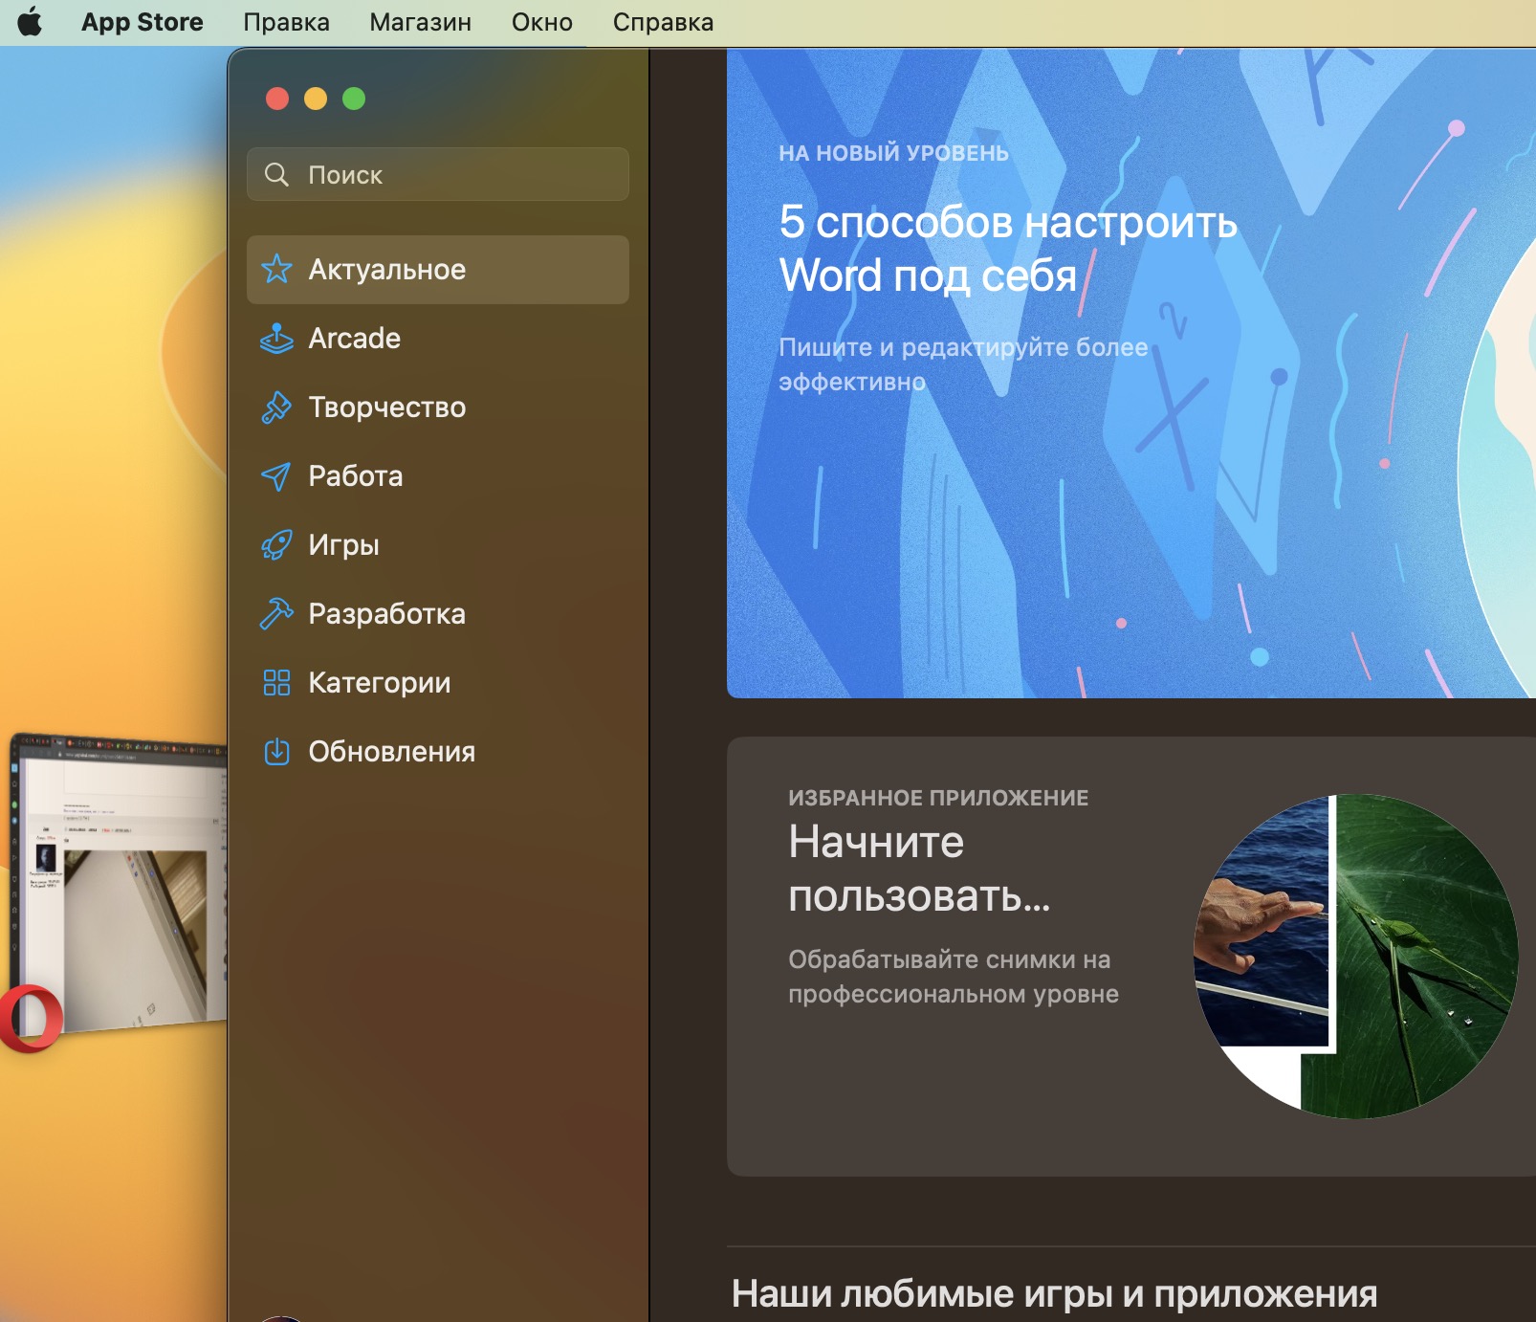Click the green full-screen window button

point(354,99)
